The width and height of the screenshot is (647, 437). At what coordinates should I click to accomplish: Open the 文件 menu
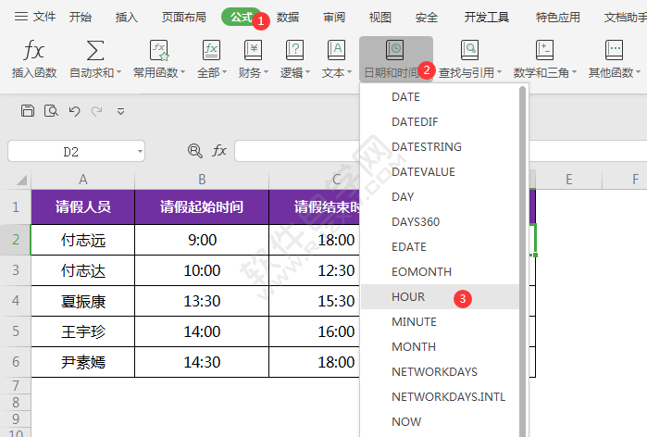coord(44,17)
